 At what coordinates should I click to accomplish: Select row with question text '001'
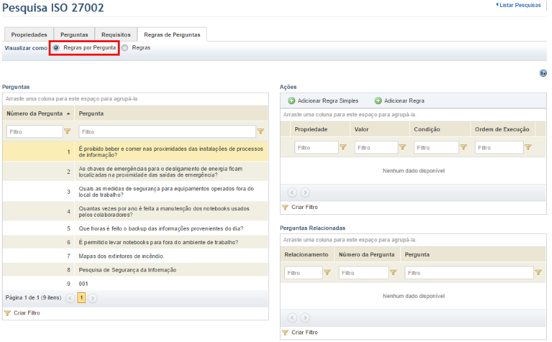(x=135, y=283)
